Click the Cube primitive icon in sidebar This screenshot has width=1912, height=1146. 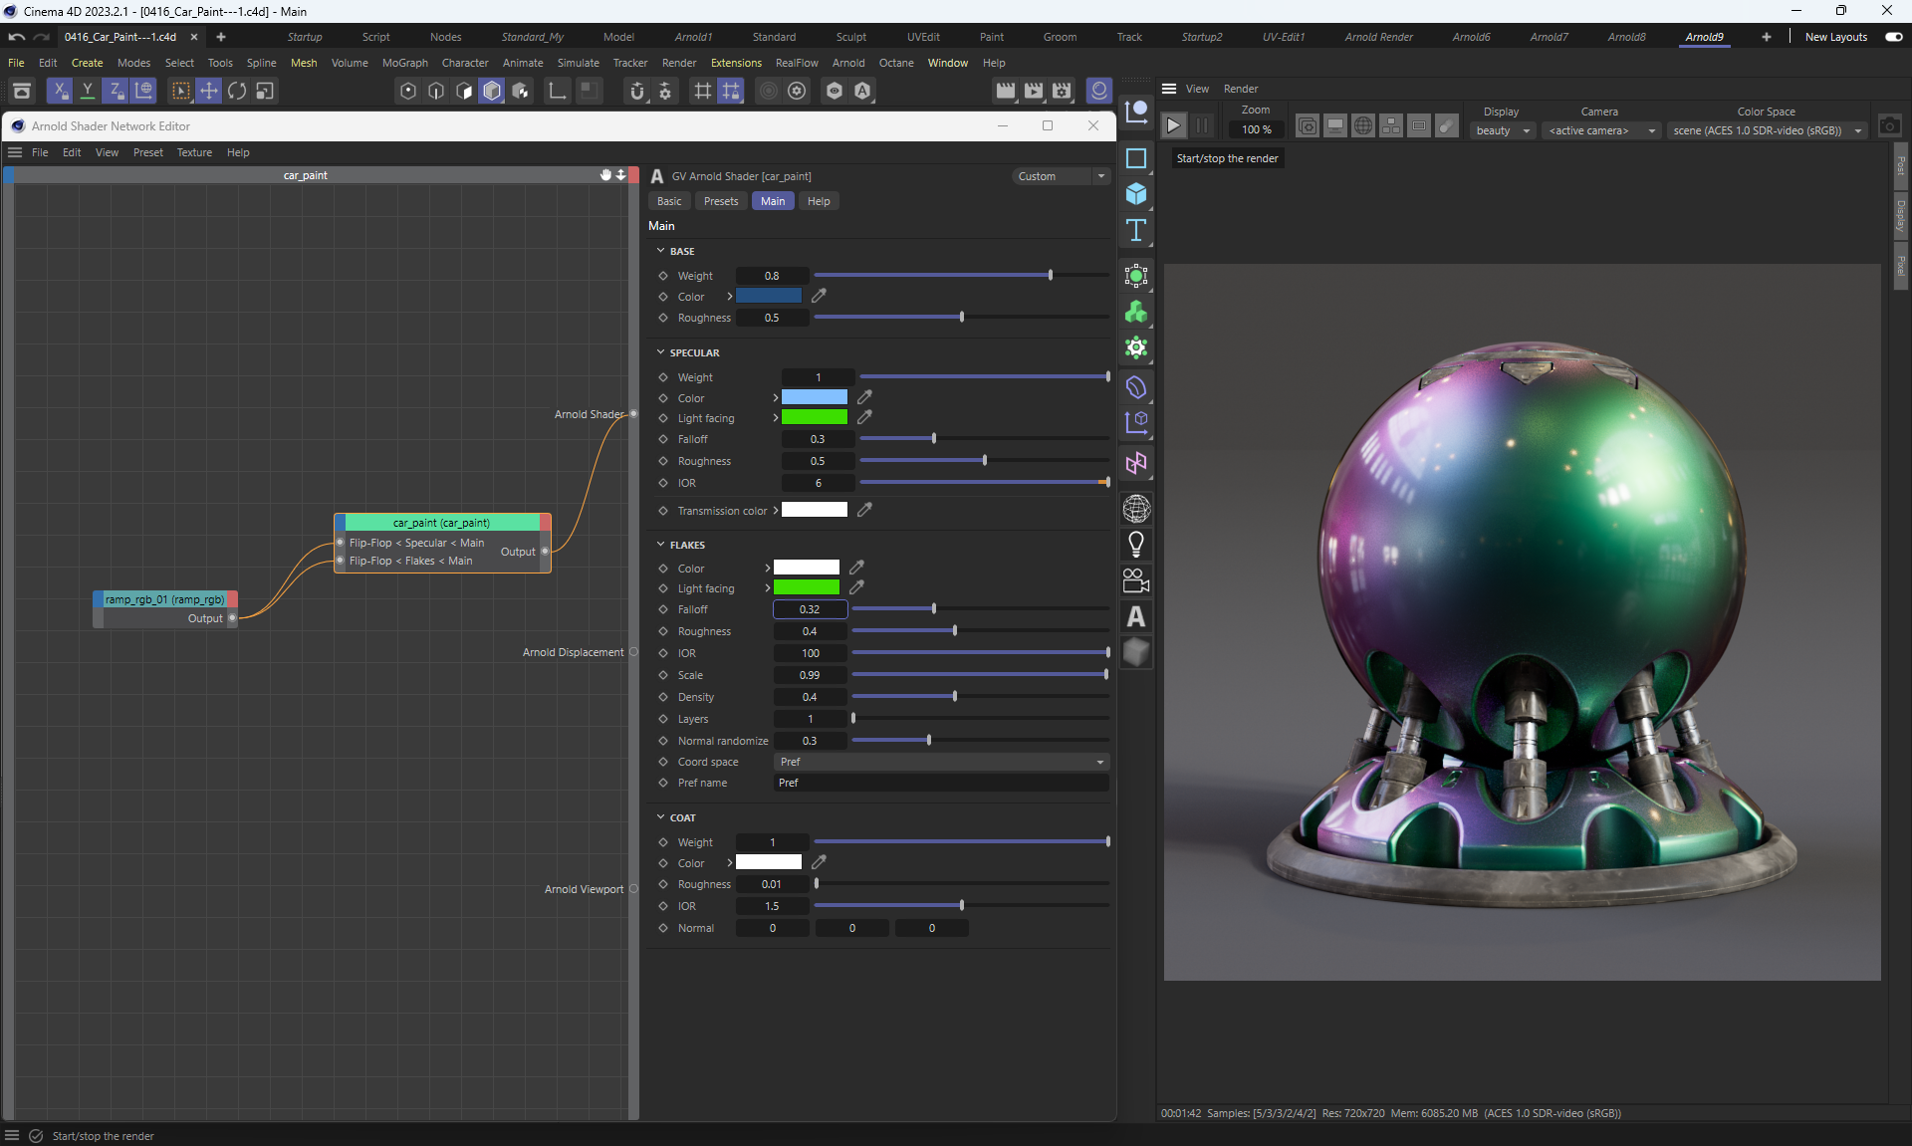(x=1136, y=194)
